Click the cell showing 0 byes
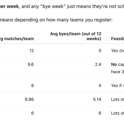124x121 pixels. point(100,51)
